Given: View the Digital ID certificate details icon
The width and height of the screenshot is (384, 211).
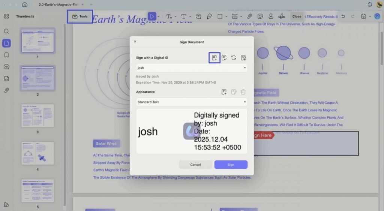Looking at the screenshot, I should coord(243,58).
